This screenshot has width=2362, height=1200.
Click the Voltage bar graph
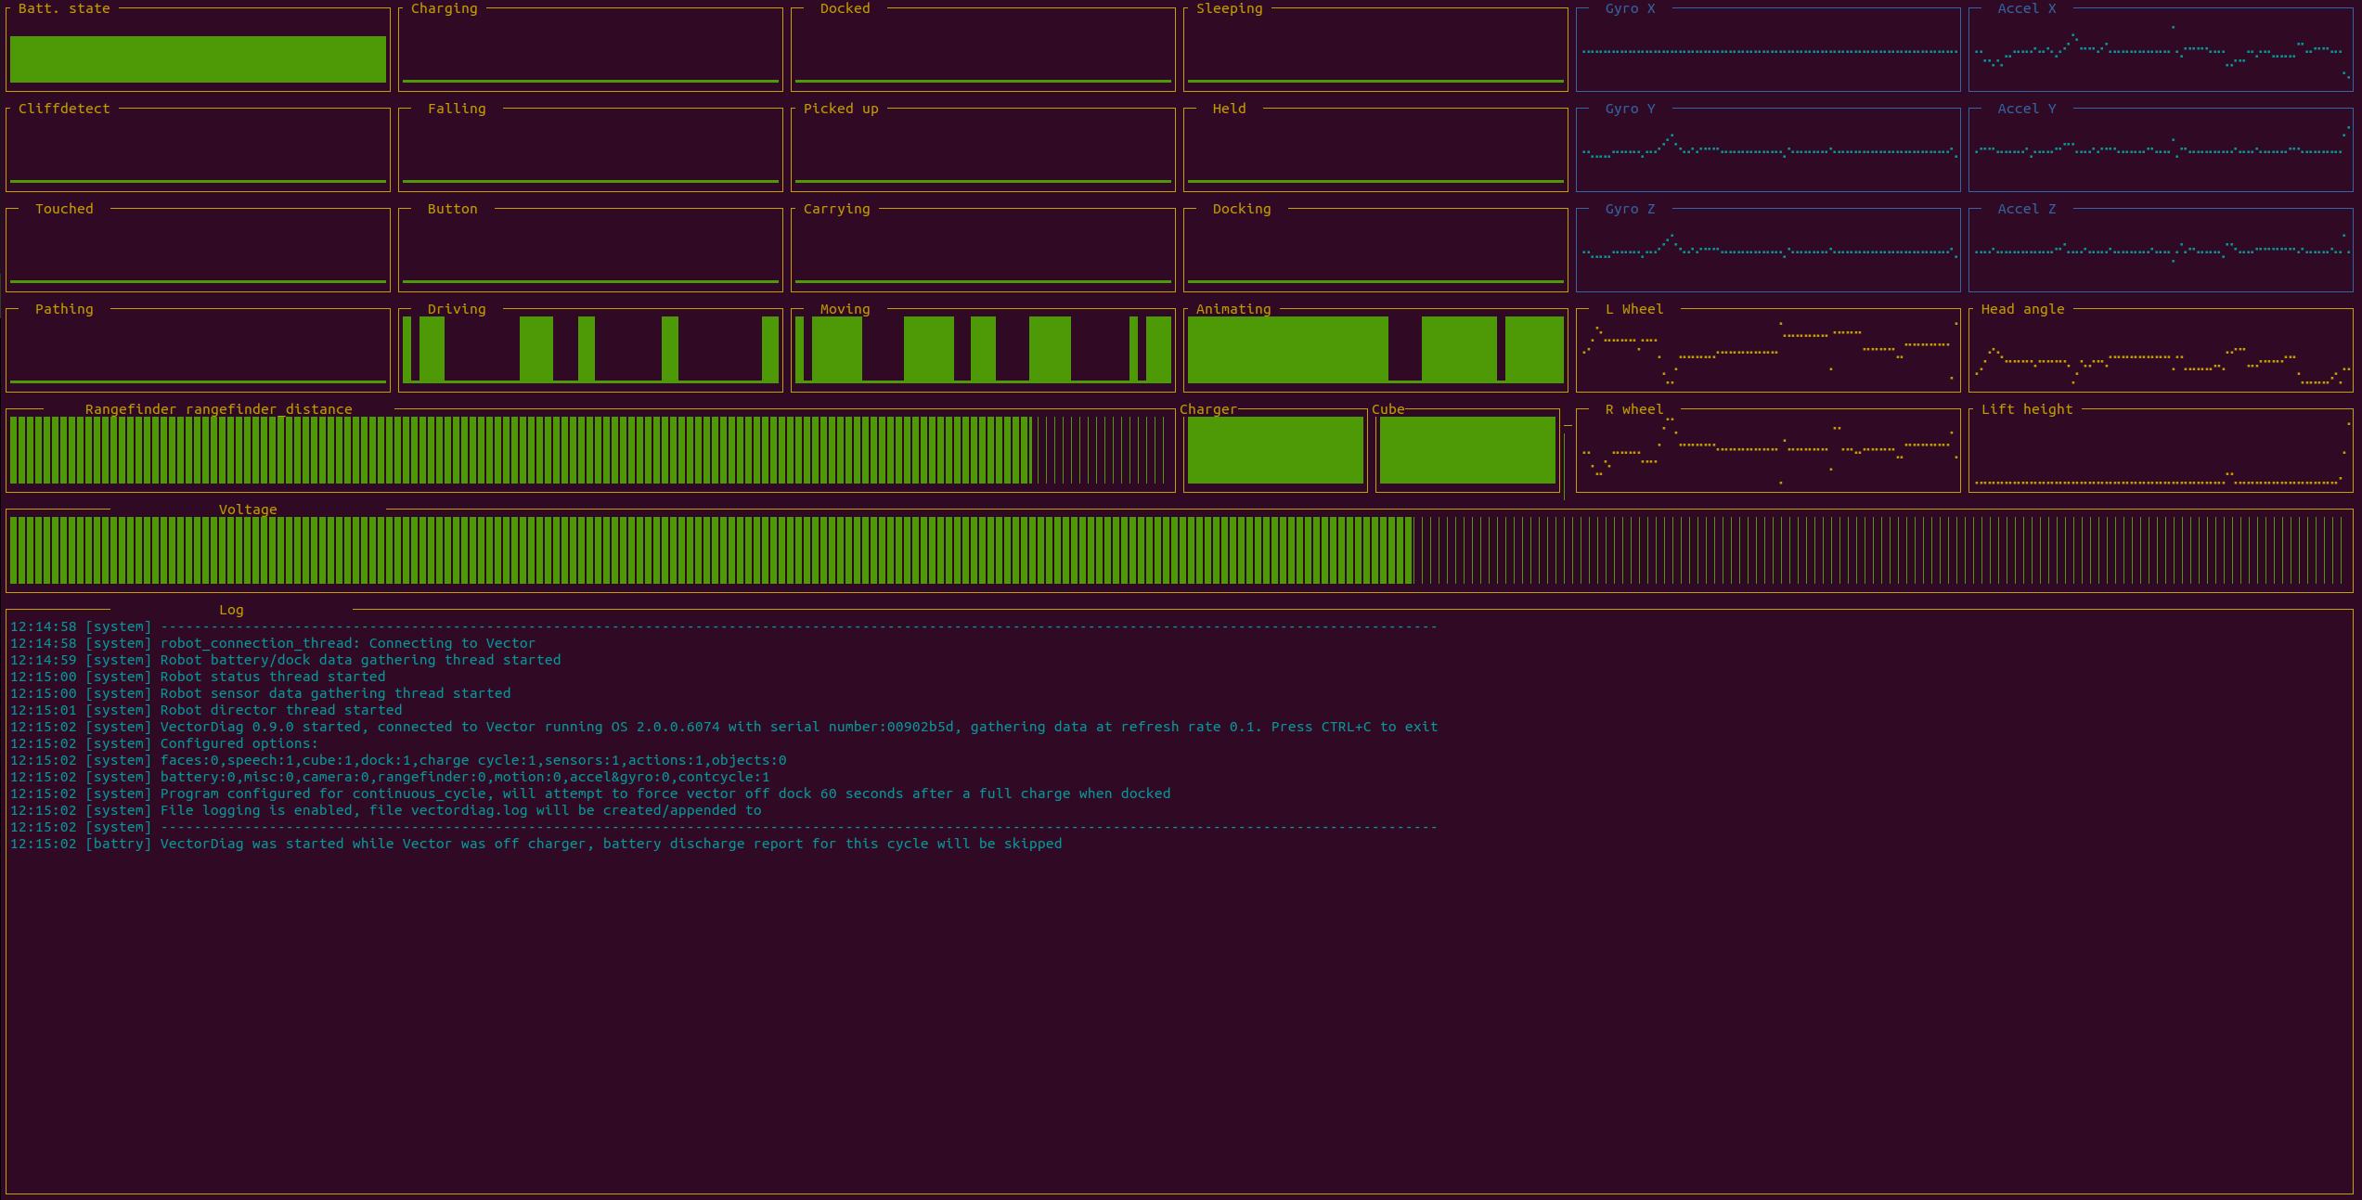point(1179,550)
